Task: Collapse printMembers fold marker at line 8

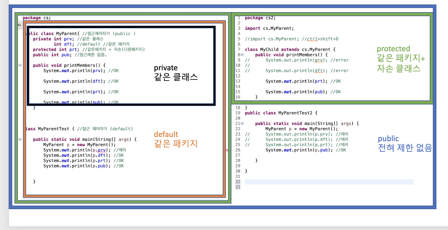Action: (242, 55)
